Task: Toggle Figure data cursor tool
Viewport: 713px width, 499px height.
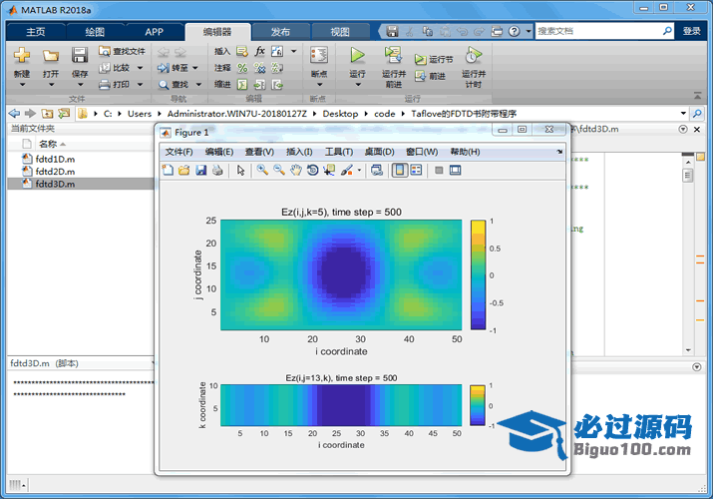Action: pos(329,170)
